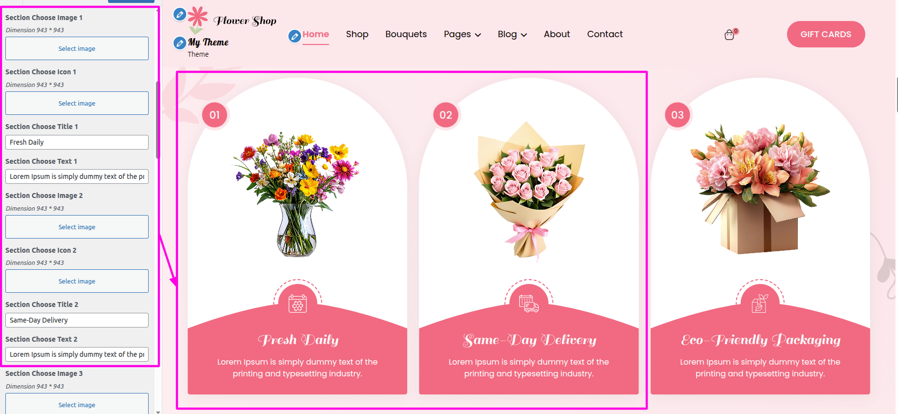
Task: Go to the Bouquets menu item
Action: click(x=406, y=34)
